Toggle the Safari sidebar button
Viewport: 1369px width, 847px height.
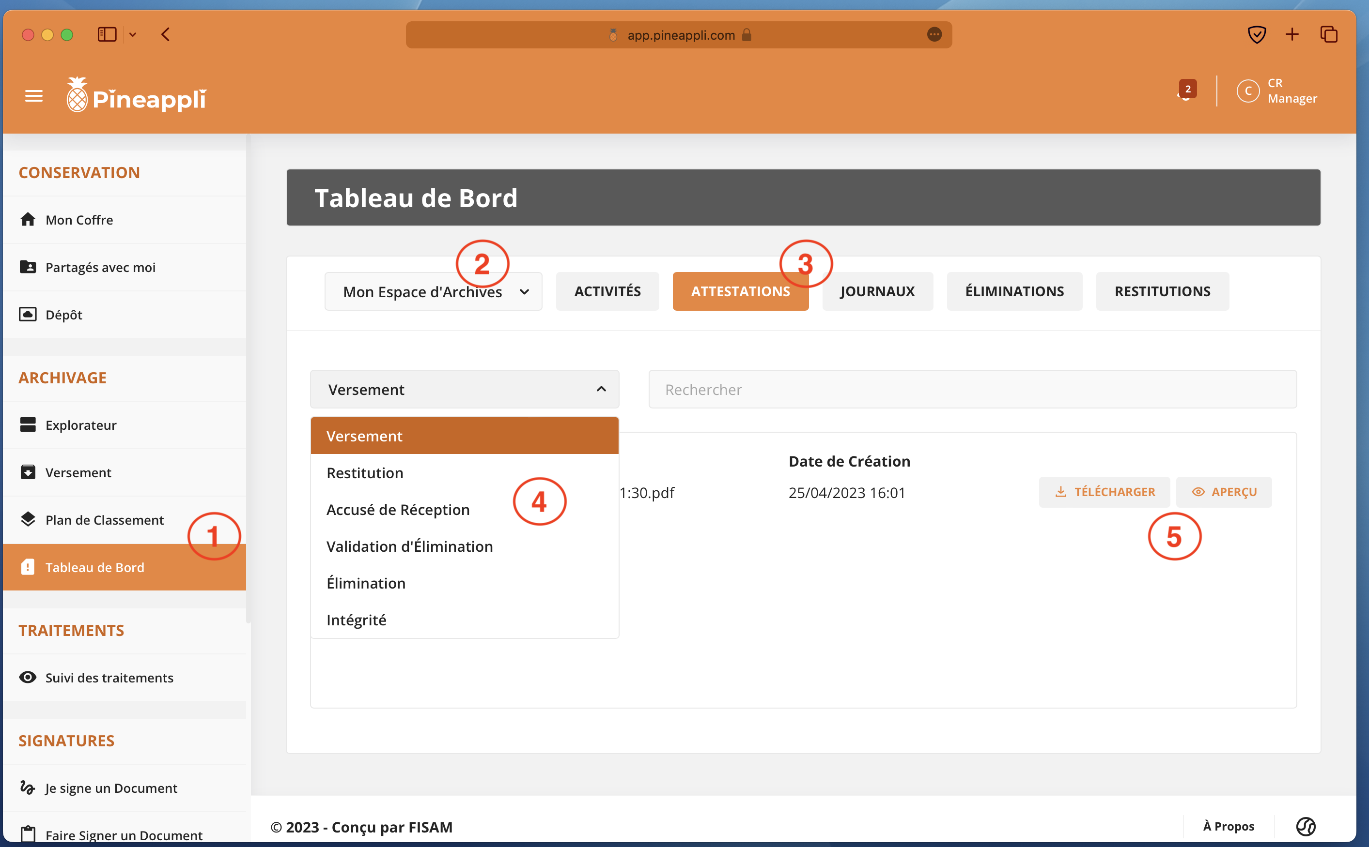pyautogui.click(x=107, y=35)
